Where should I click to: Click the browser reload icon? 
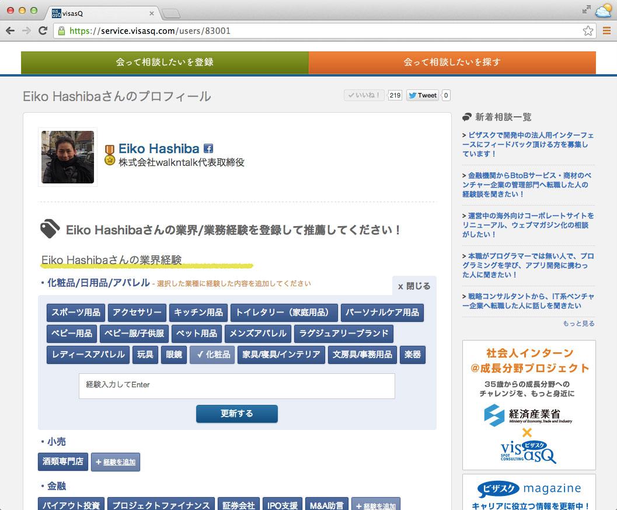click(x=43, y=31)
